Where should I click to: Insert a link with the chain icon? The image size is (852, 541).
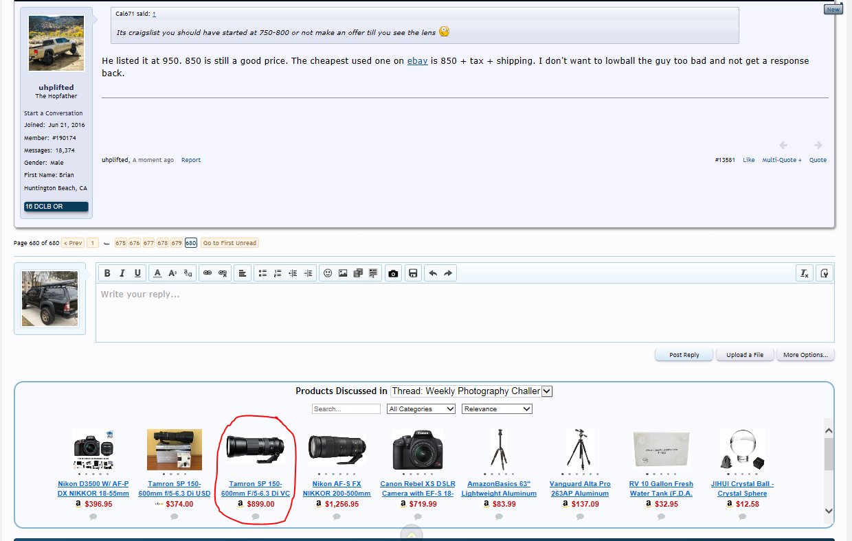pos(208,273)
